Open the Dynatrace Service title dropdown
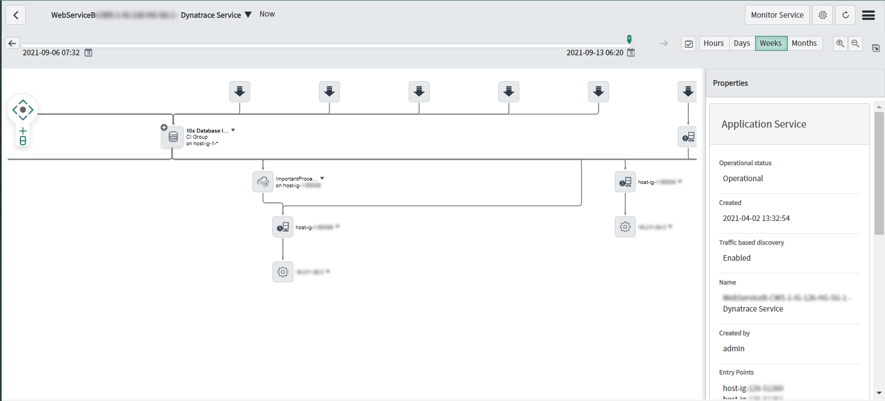Viewport: 885px width, 401px height. coord(248,14)
